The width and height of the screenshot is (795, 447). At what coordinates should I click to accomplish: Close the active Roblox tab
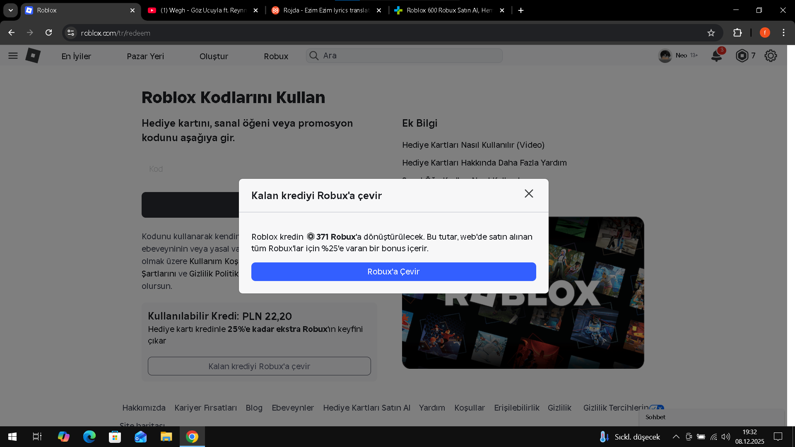[132, 10]
